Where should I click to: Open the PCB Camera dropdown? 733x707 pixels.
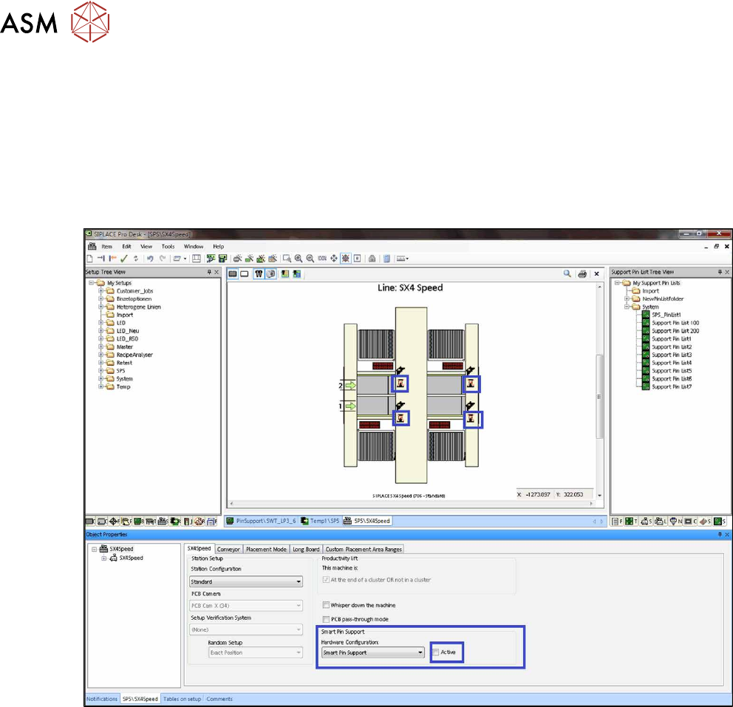coord(246,606)
